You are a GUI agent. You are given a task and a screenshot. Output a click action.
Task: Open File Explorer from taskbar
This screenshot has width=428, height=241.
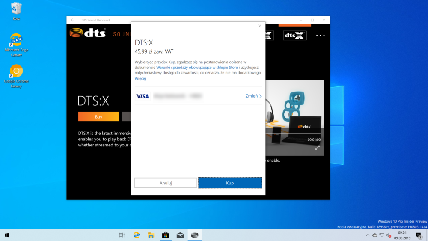click(x=151, y=235)
